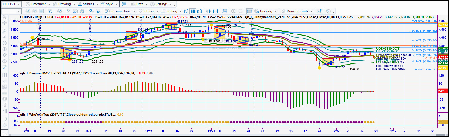Click the zoom out magnifier icon
Viewport: 449px width, 137px height.
click(241, 11)
